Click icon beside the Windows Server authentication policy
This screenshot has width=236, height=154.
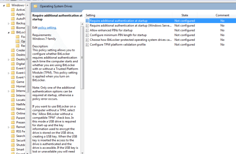[x=87, y=26]
